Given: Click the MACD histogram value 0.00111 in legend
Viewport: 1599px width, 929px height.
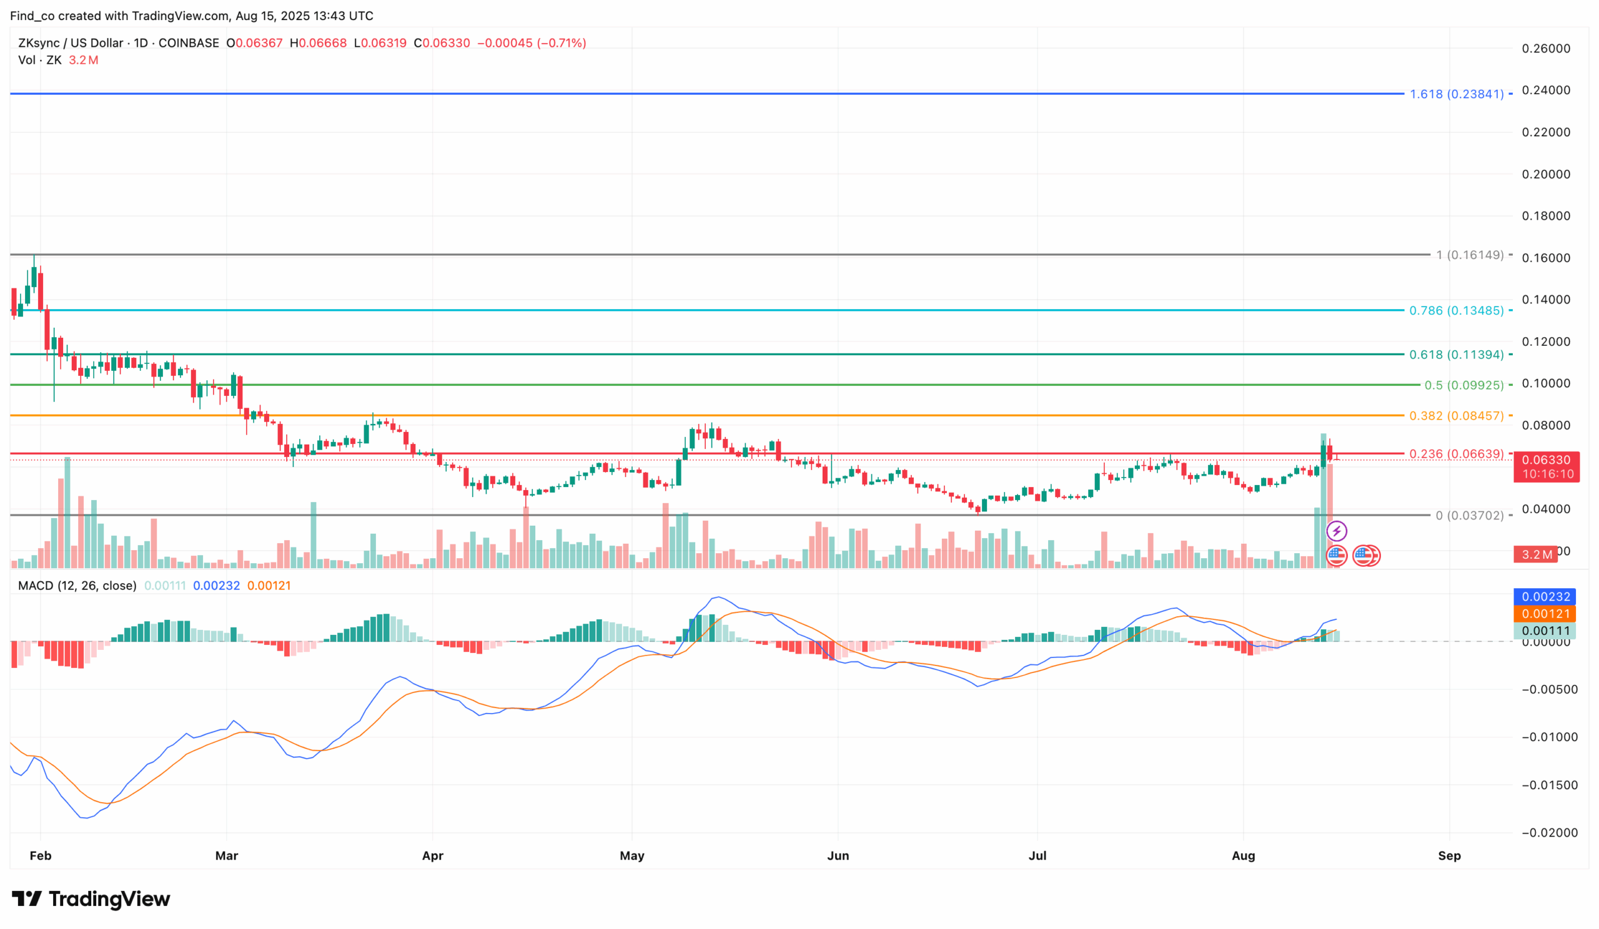Looking at the screenshot, I should tap(165, 586).
